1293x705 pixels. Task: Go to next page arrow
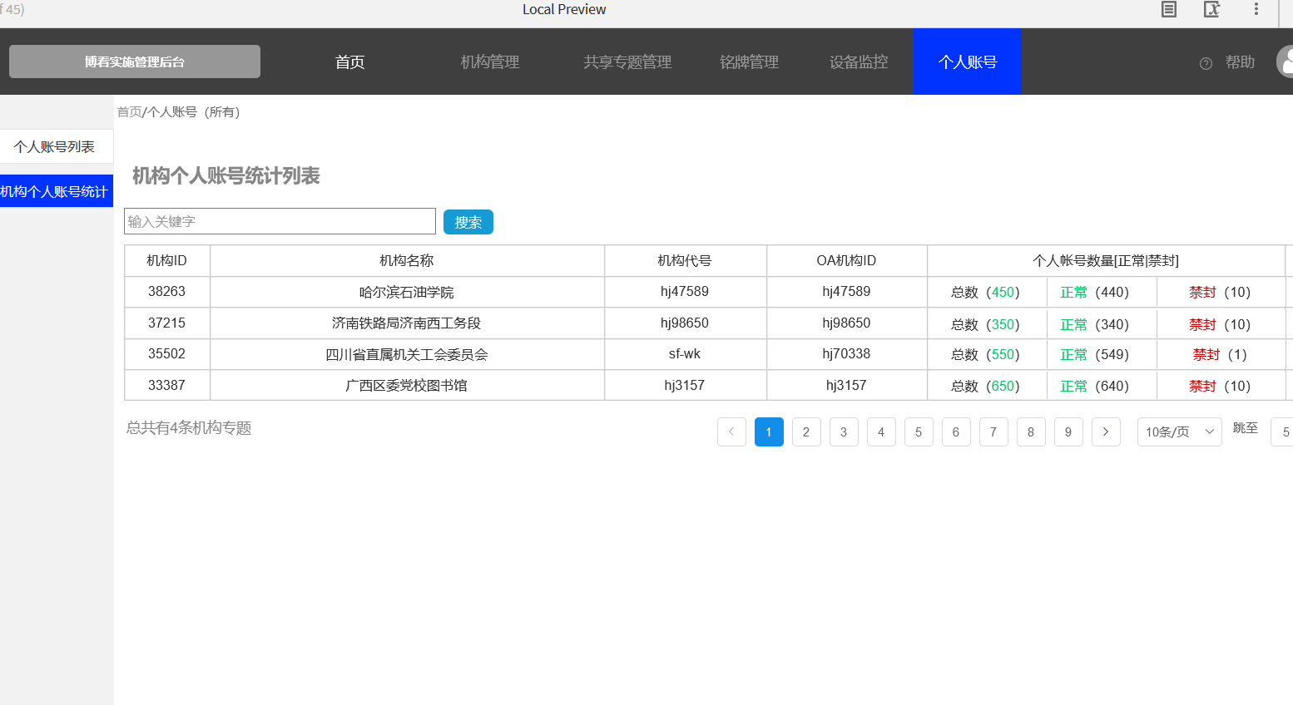[1106, 431]
